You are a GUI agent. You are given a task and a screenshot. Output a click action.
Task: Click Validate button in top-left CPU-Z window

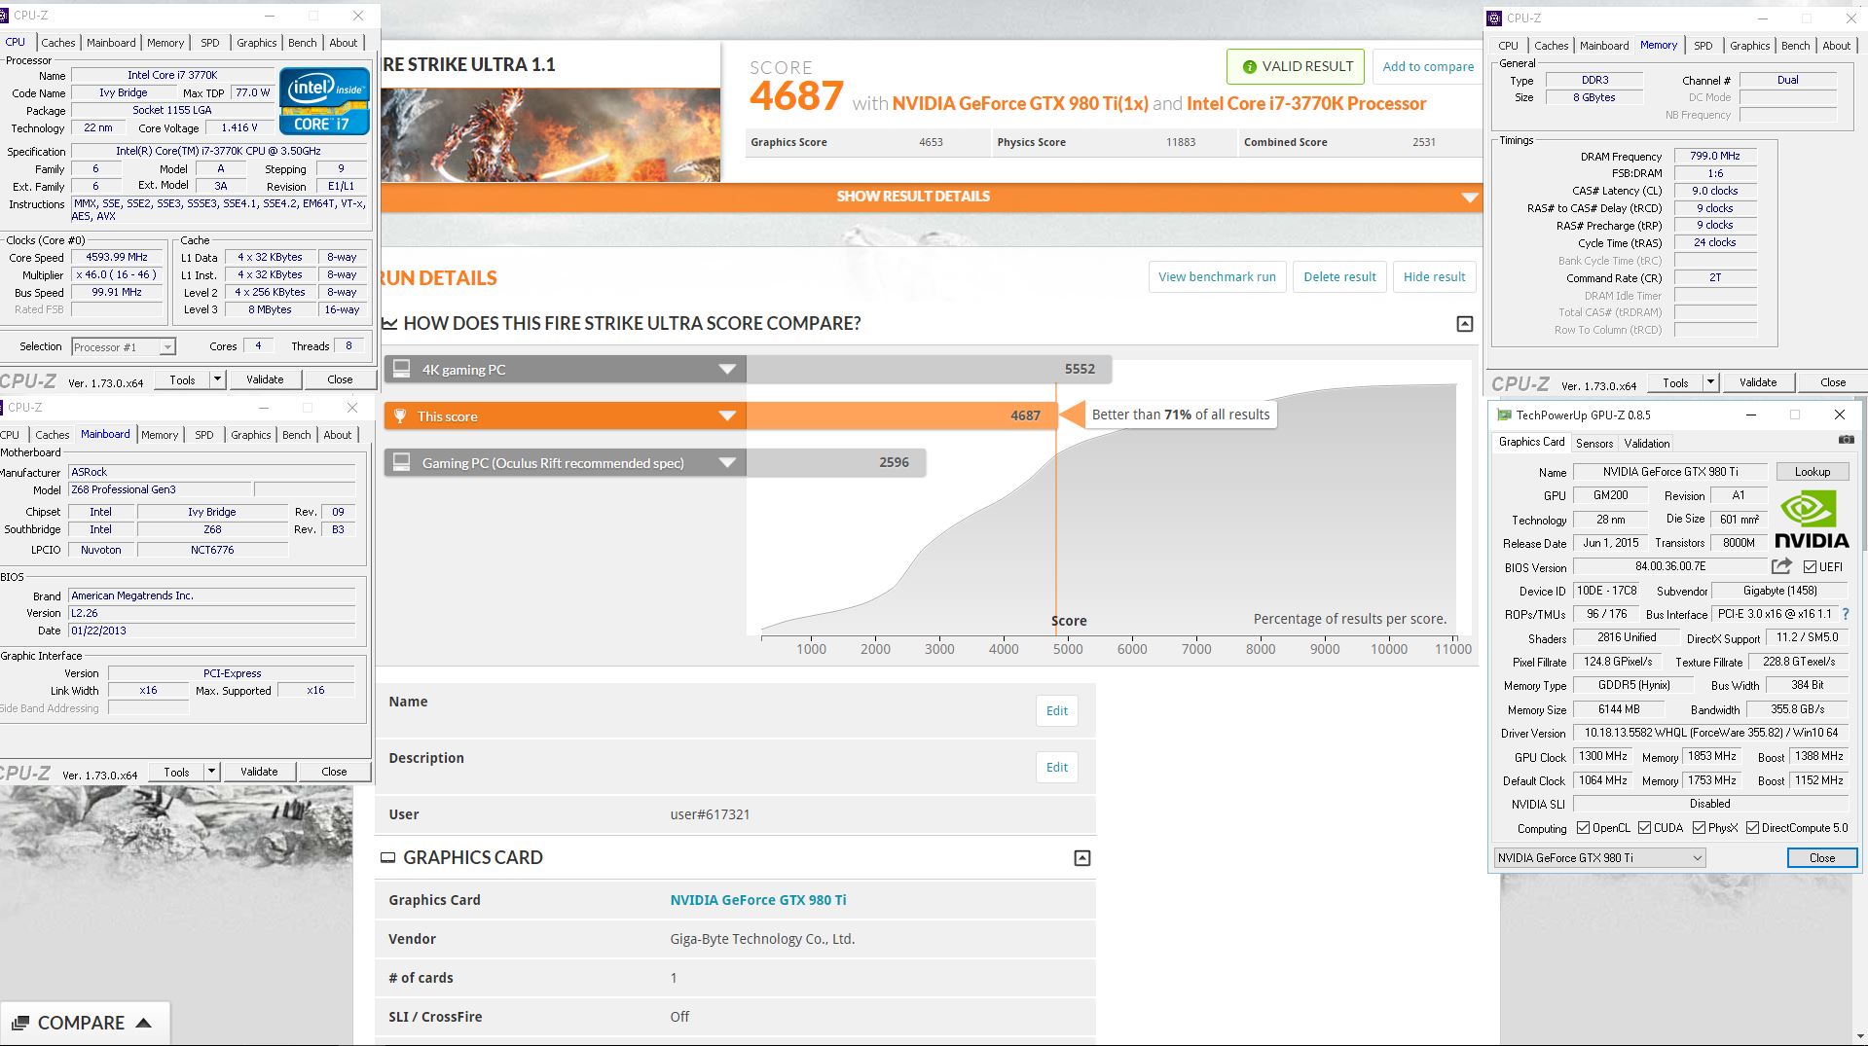(265, 379)
